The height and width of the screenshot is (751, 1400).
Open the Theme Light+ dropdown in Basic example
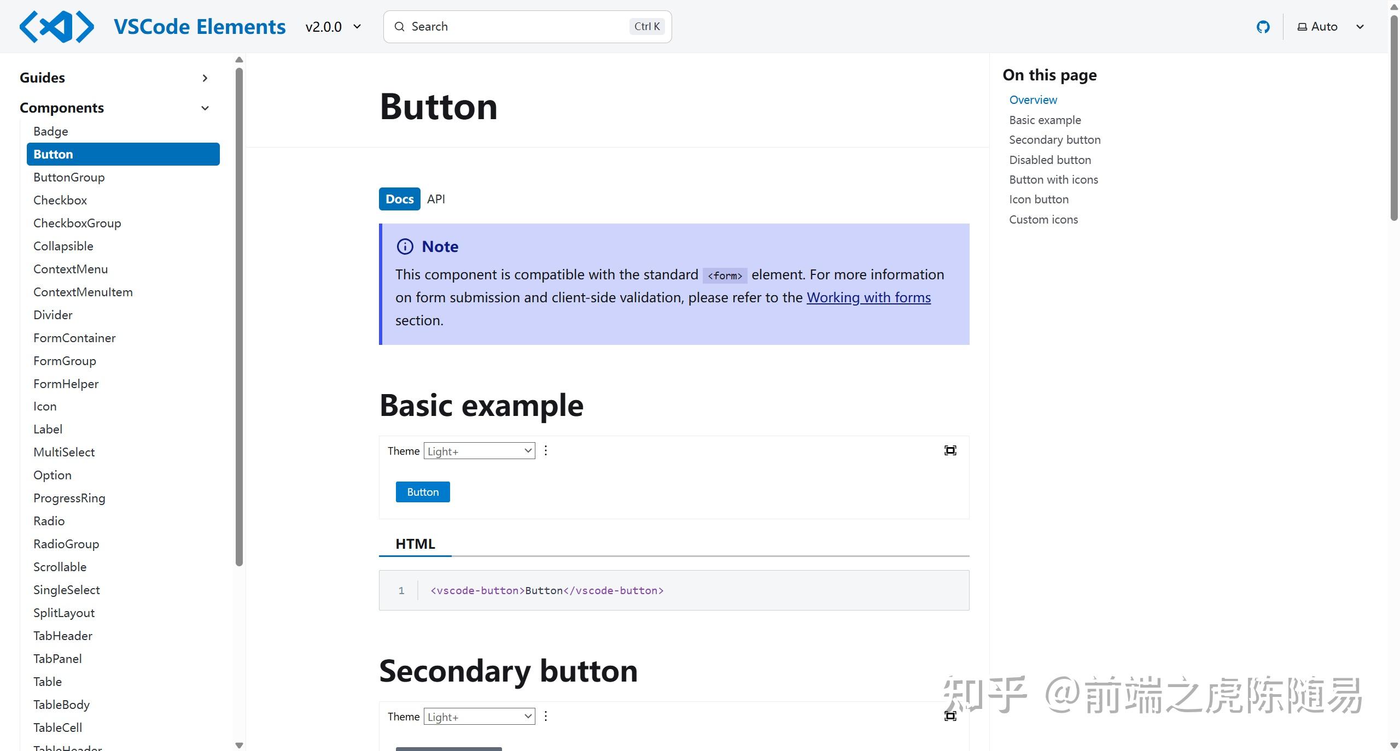coord(479,450)
